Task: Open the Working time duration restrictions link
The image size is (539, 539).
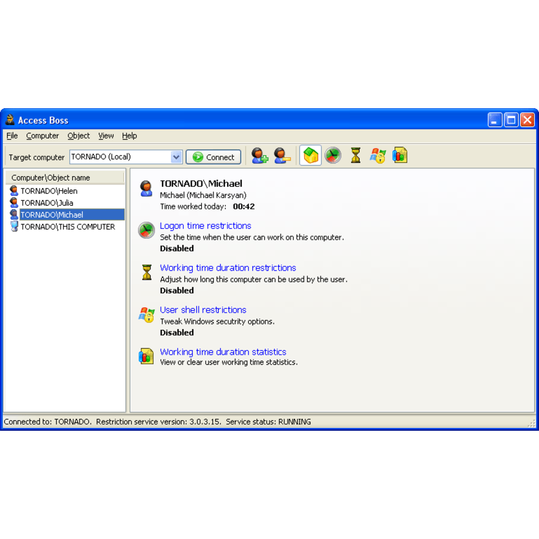Action: pyautogui.click(x=227, y=268)
